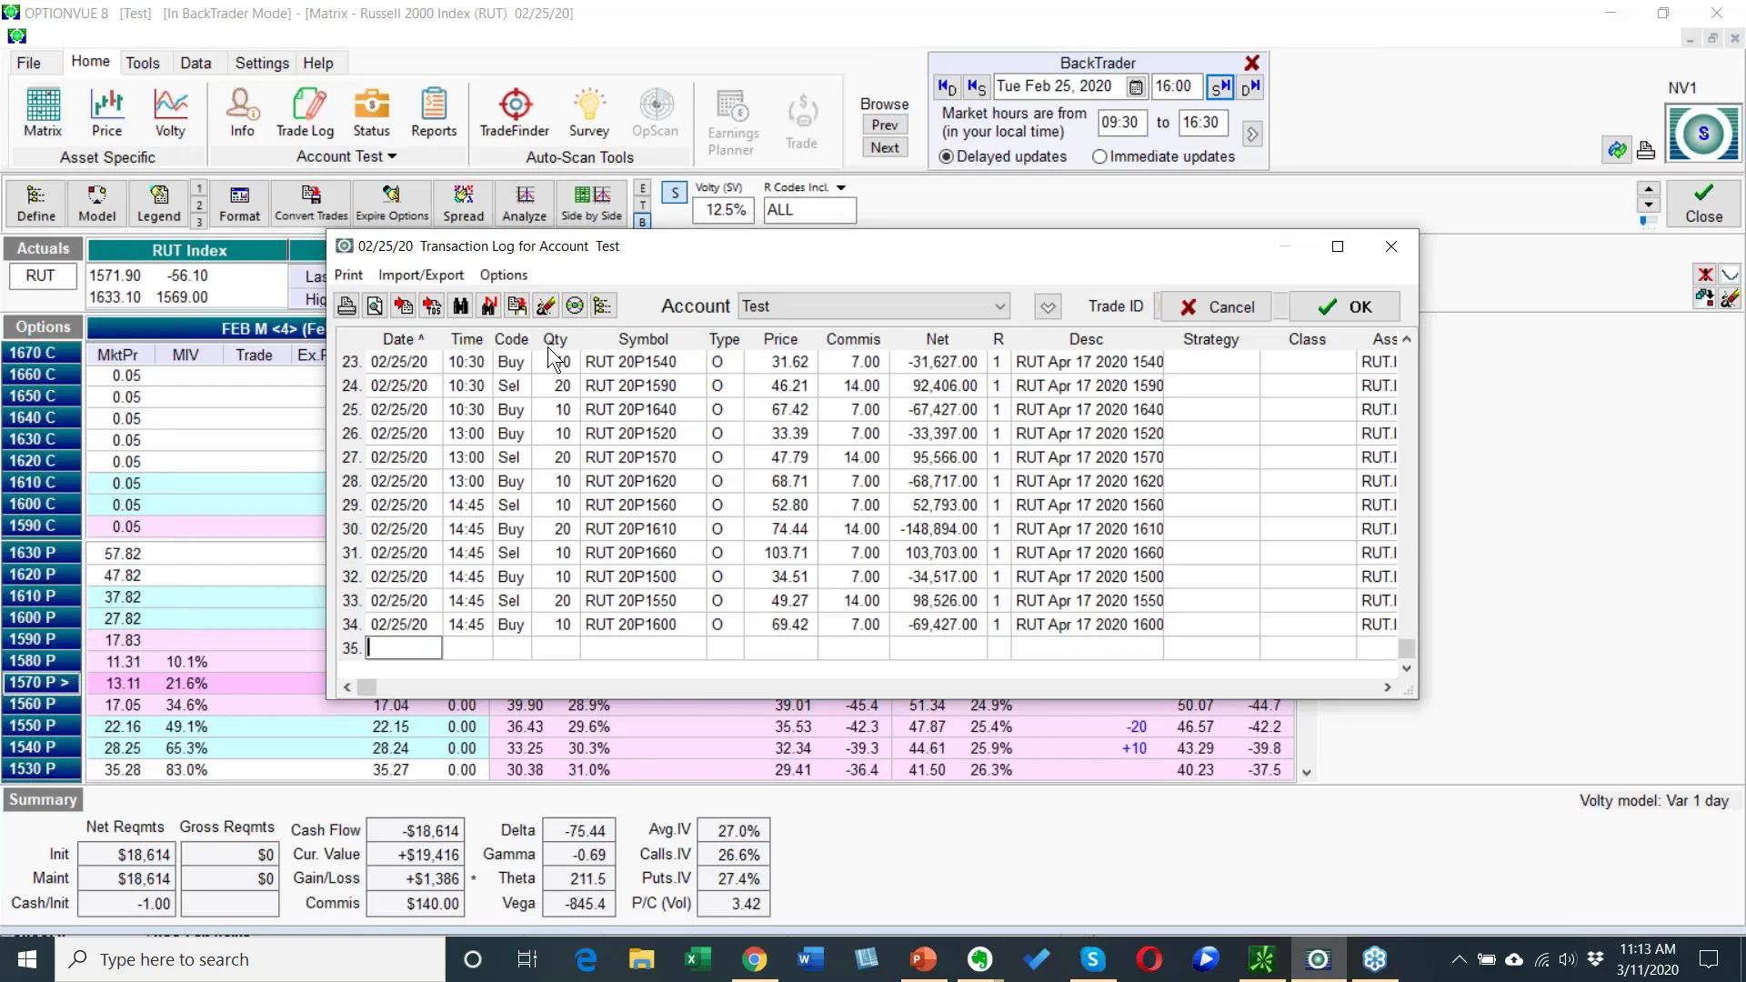Open the Volty volatility chart

170,113
